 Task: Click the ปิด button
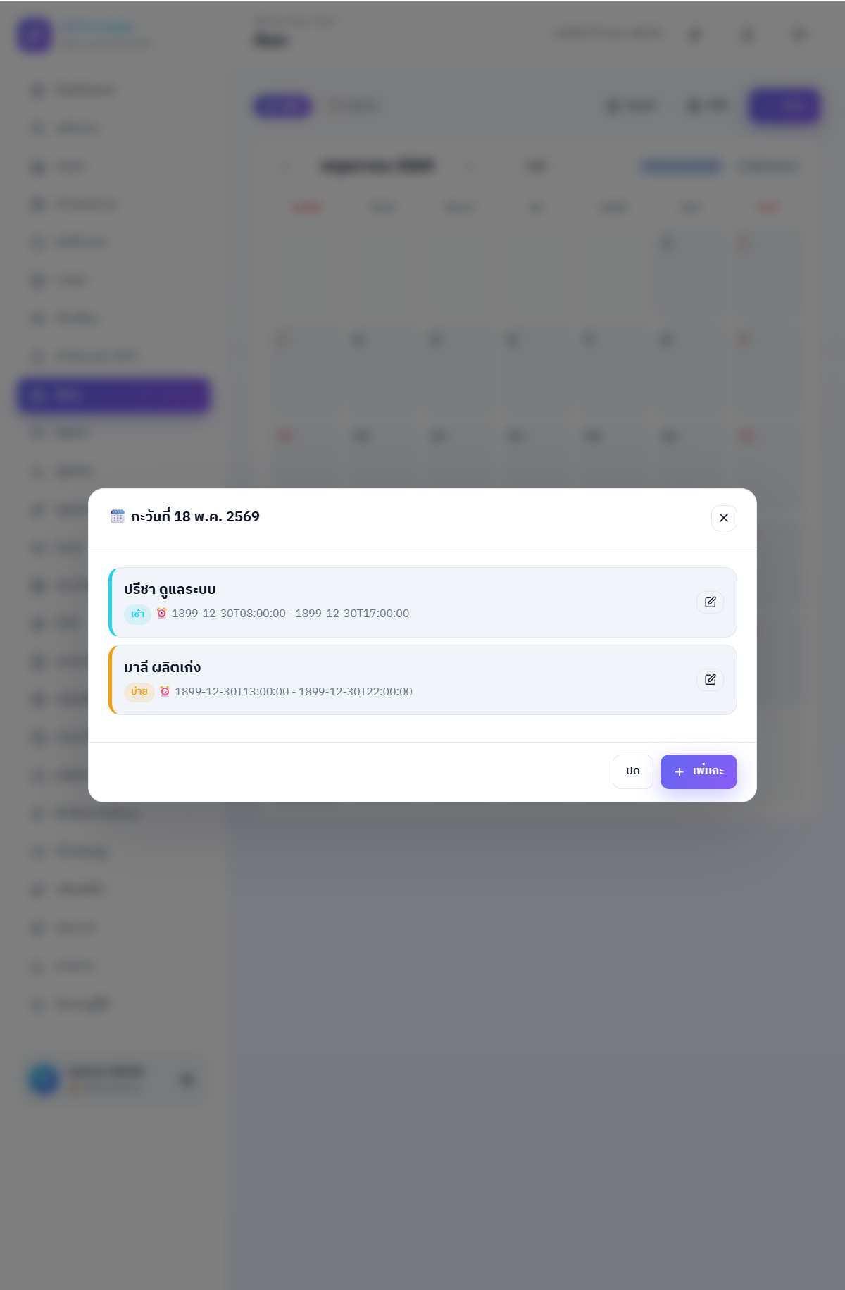tap(633, 771)
